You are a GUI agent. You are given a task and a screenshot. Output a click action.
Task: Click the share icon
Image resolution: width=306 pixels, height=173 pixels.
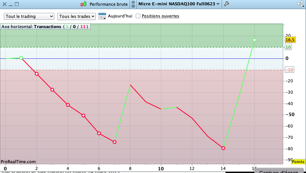click(x=301, y=4)
